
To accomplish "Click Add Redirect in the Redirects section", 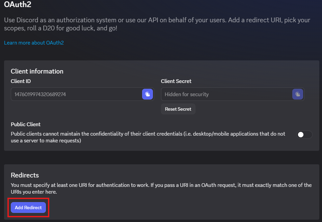I will 28,207.
